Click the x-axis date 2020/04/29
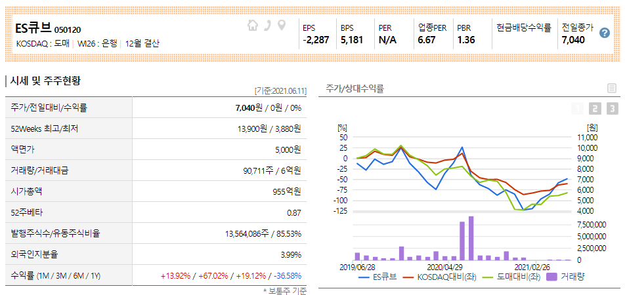The image size is (625, 295). [444, 266]
